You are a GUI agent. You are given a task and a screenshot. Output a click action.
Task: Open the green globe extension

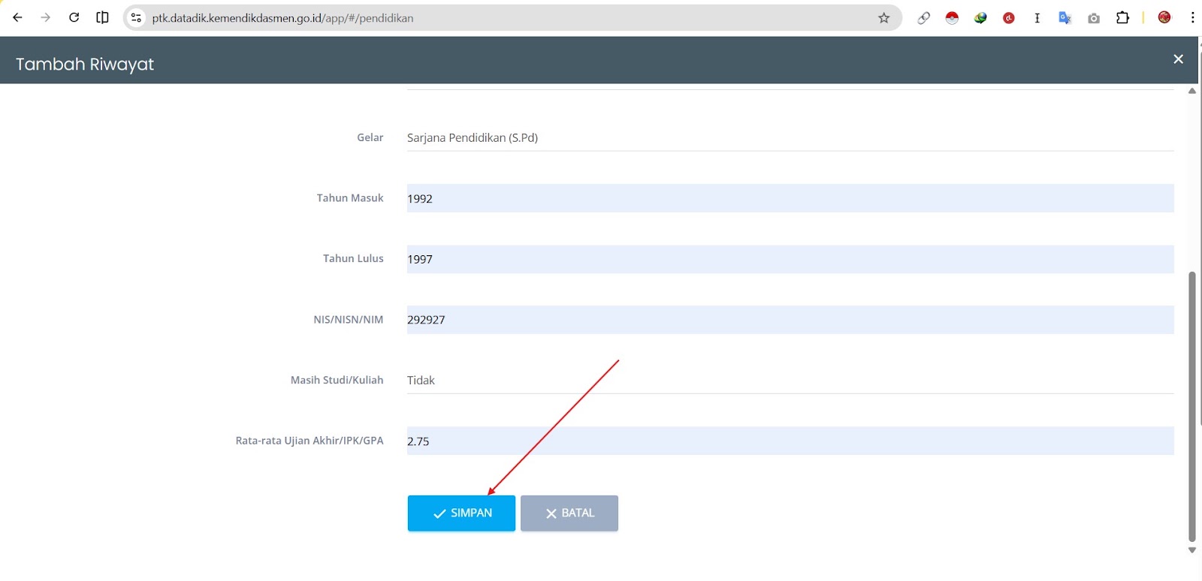click(x=980, y=17)
